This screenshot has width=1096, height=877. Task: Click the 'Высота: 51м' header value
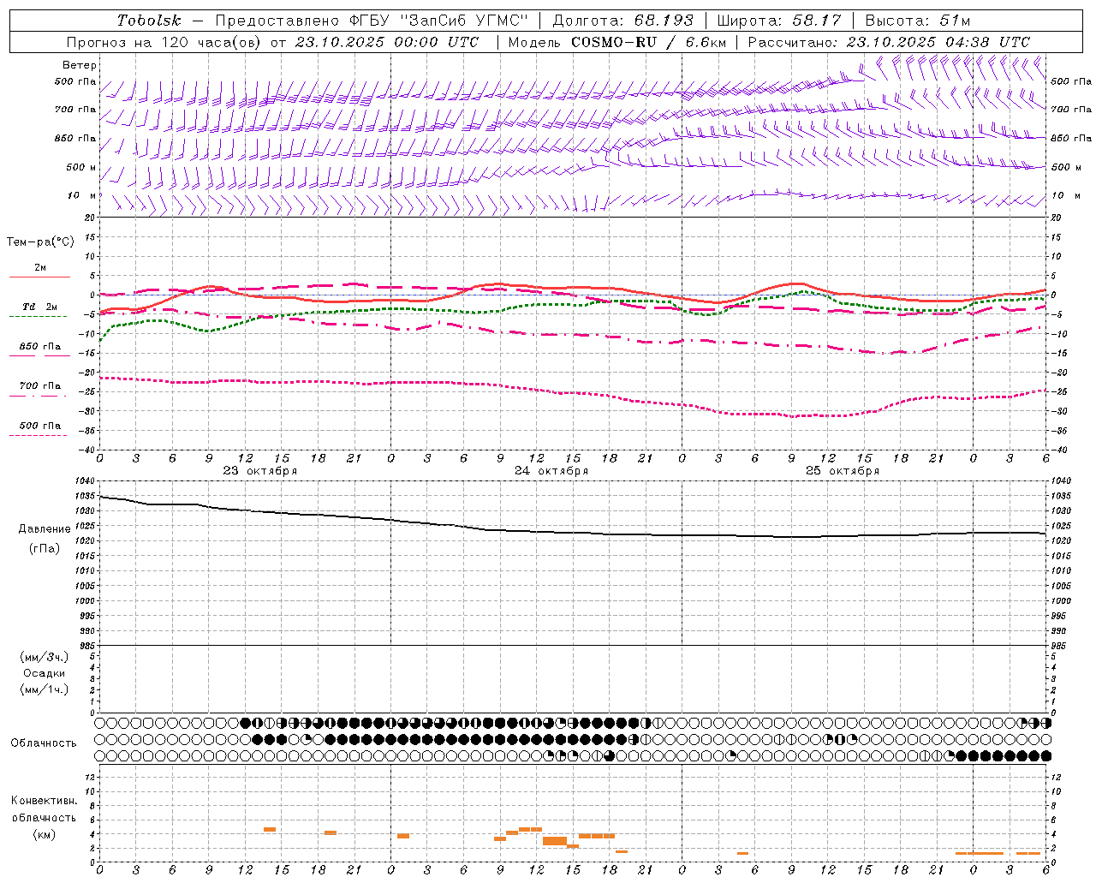click(x=918, y=21)
